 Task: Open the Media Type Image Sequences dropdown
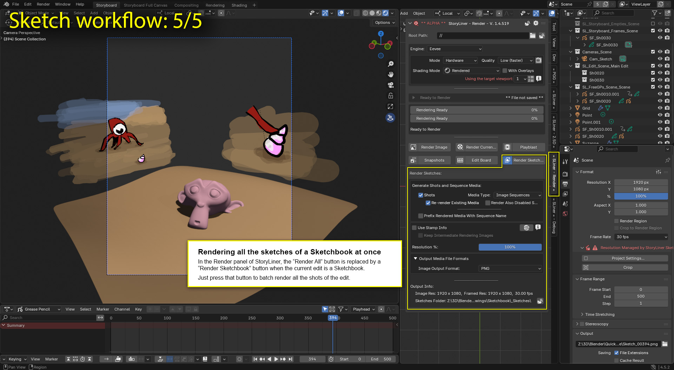[x=518, y=195]
